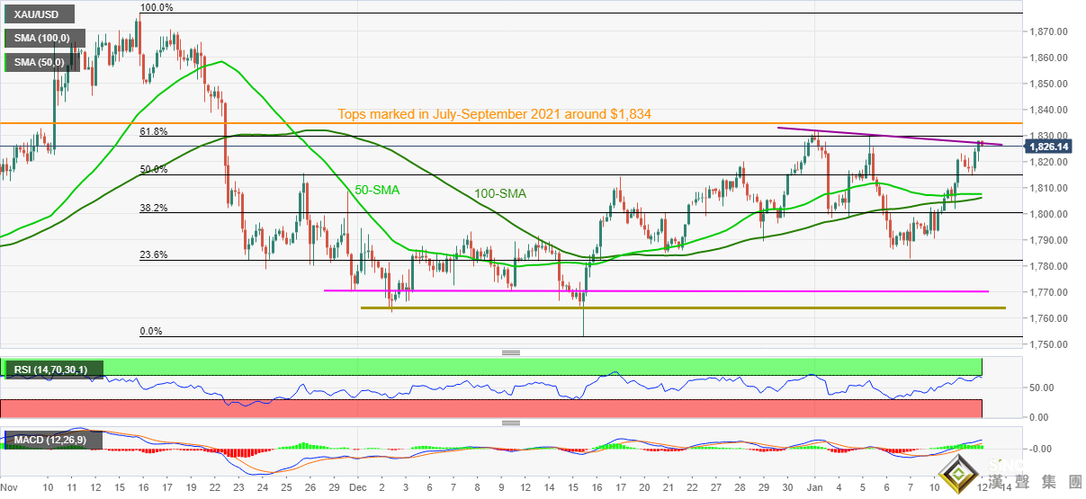Click the orange July-September 2021 tops annotation

click(x=494, y=114)
